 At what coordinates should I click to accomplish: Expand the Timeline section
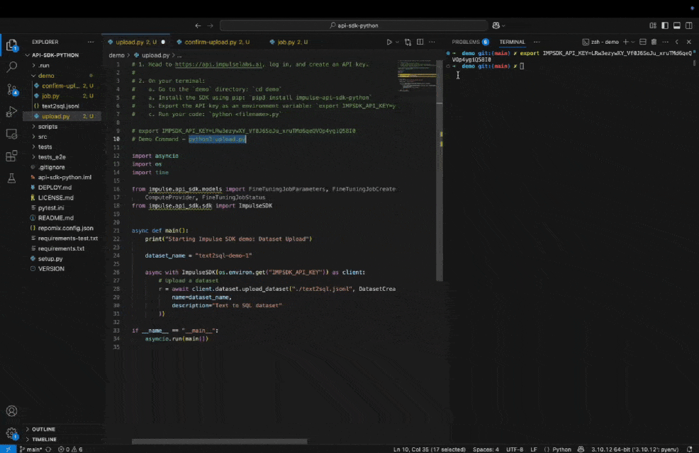click(44, 440)
